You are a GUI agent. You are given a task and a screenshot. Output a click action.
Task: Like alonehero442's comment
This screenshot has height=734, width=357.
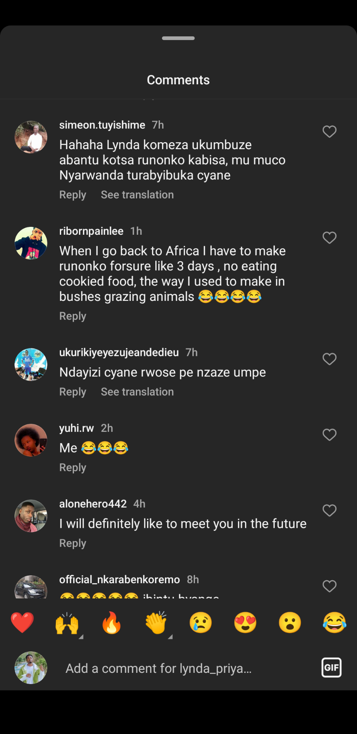coord(329,511)
